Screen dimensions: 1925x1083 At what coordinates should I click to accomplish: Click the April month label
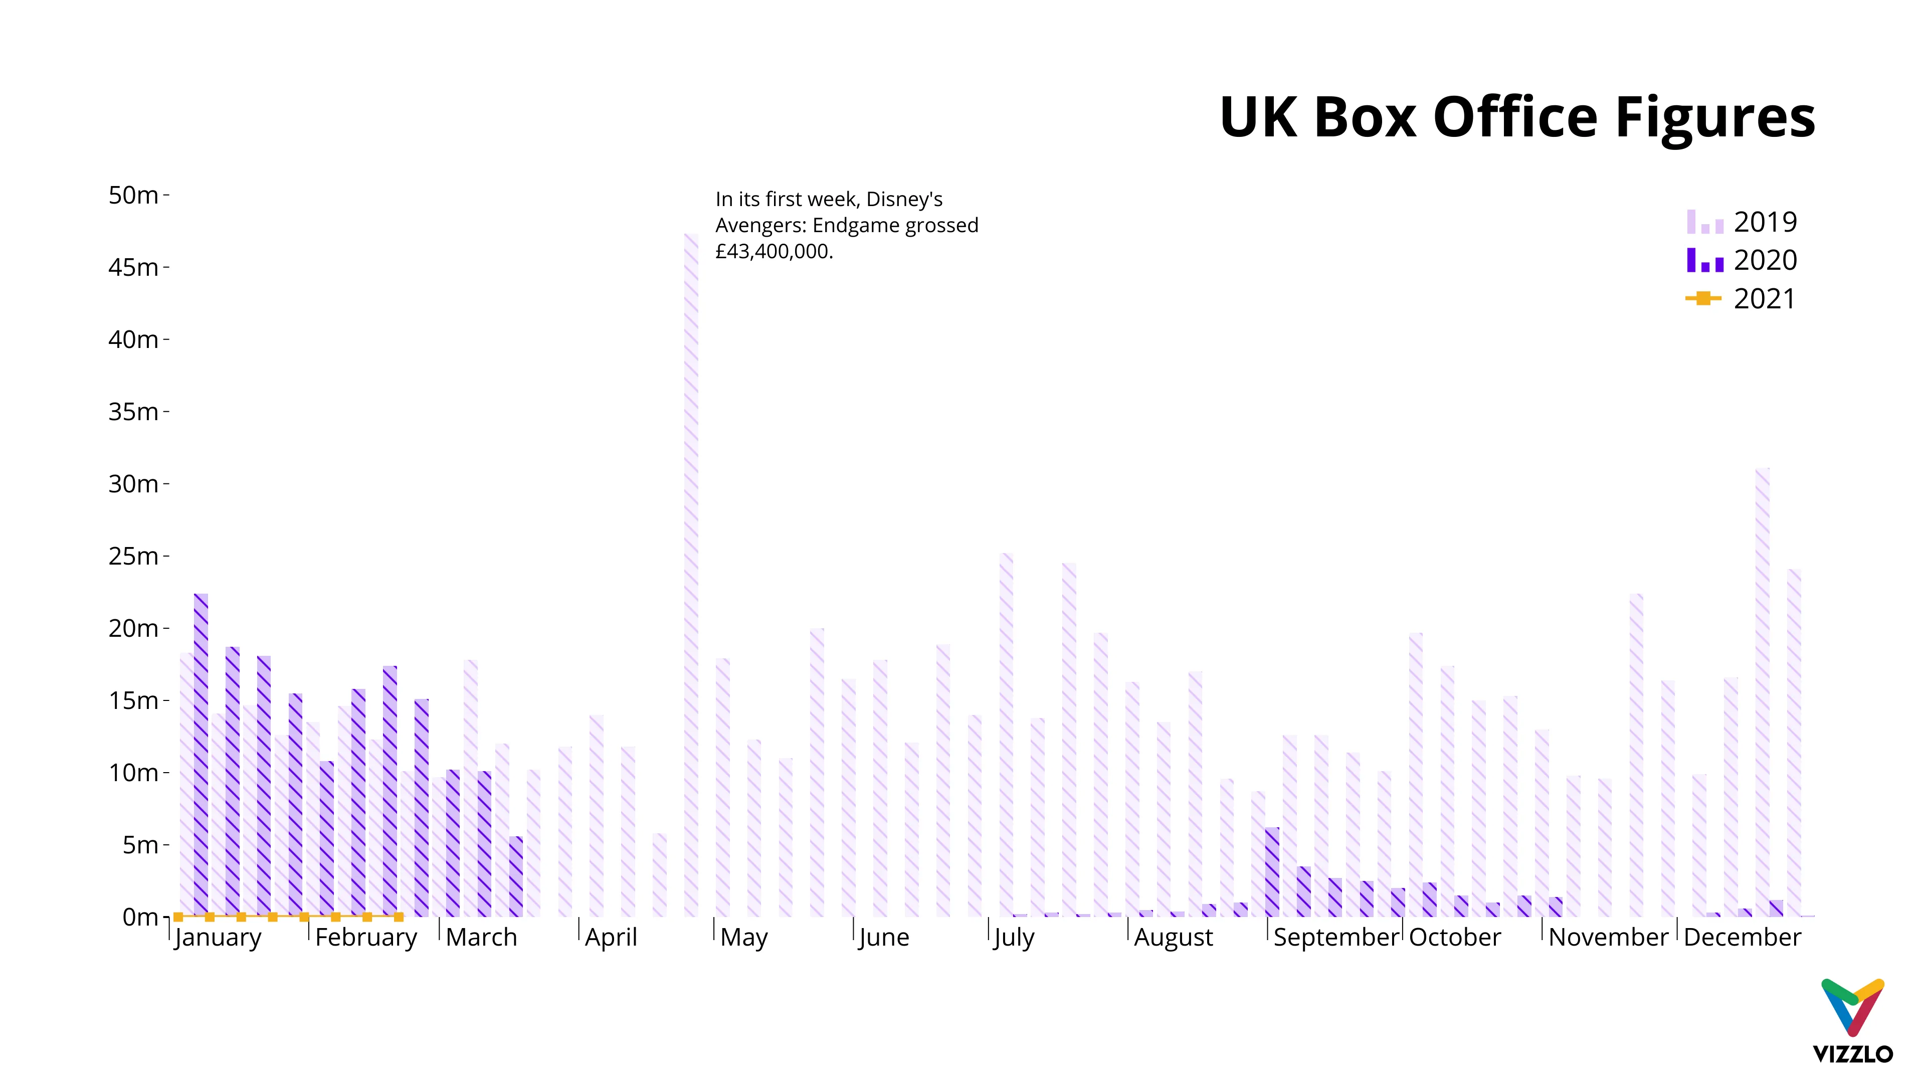[611, 937]
